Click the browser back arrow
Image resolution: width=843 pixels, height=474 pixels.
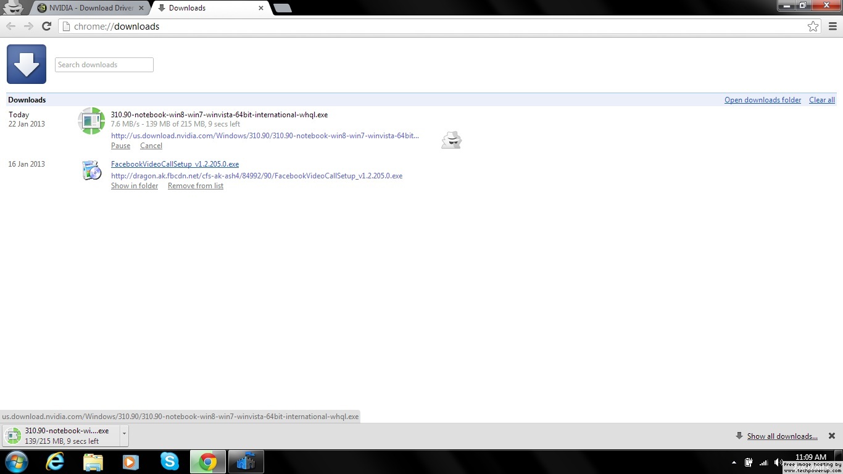pyautogui.click(x=10, y=26)
